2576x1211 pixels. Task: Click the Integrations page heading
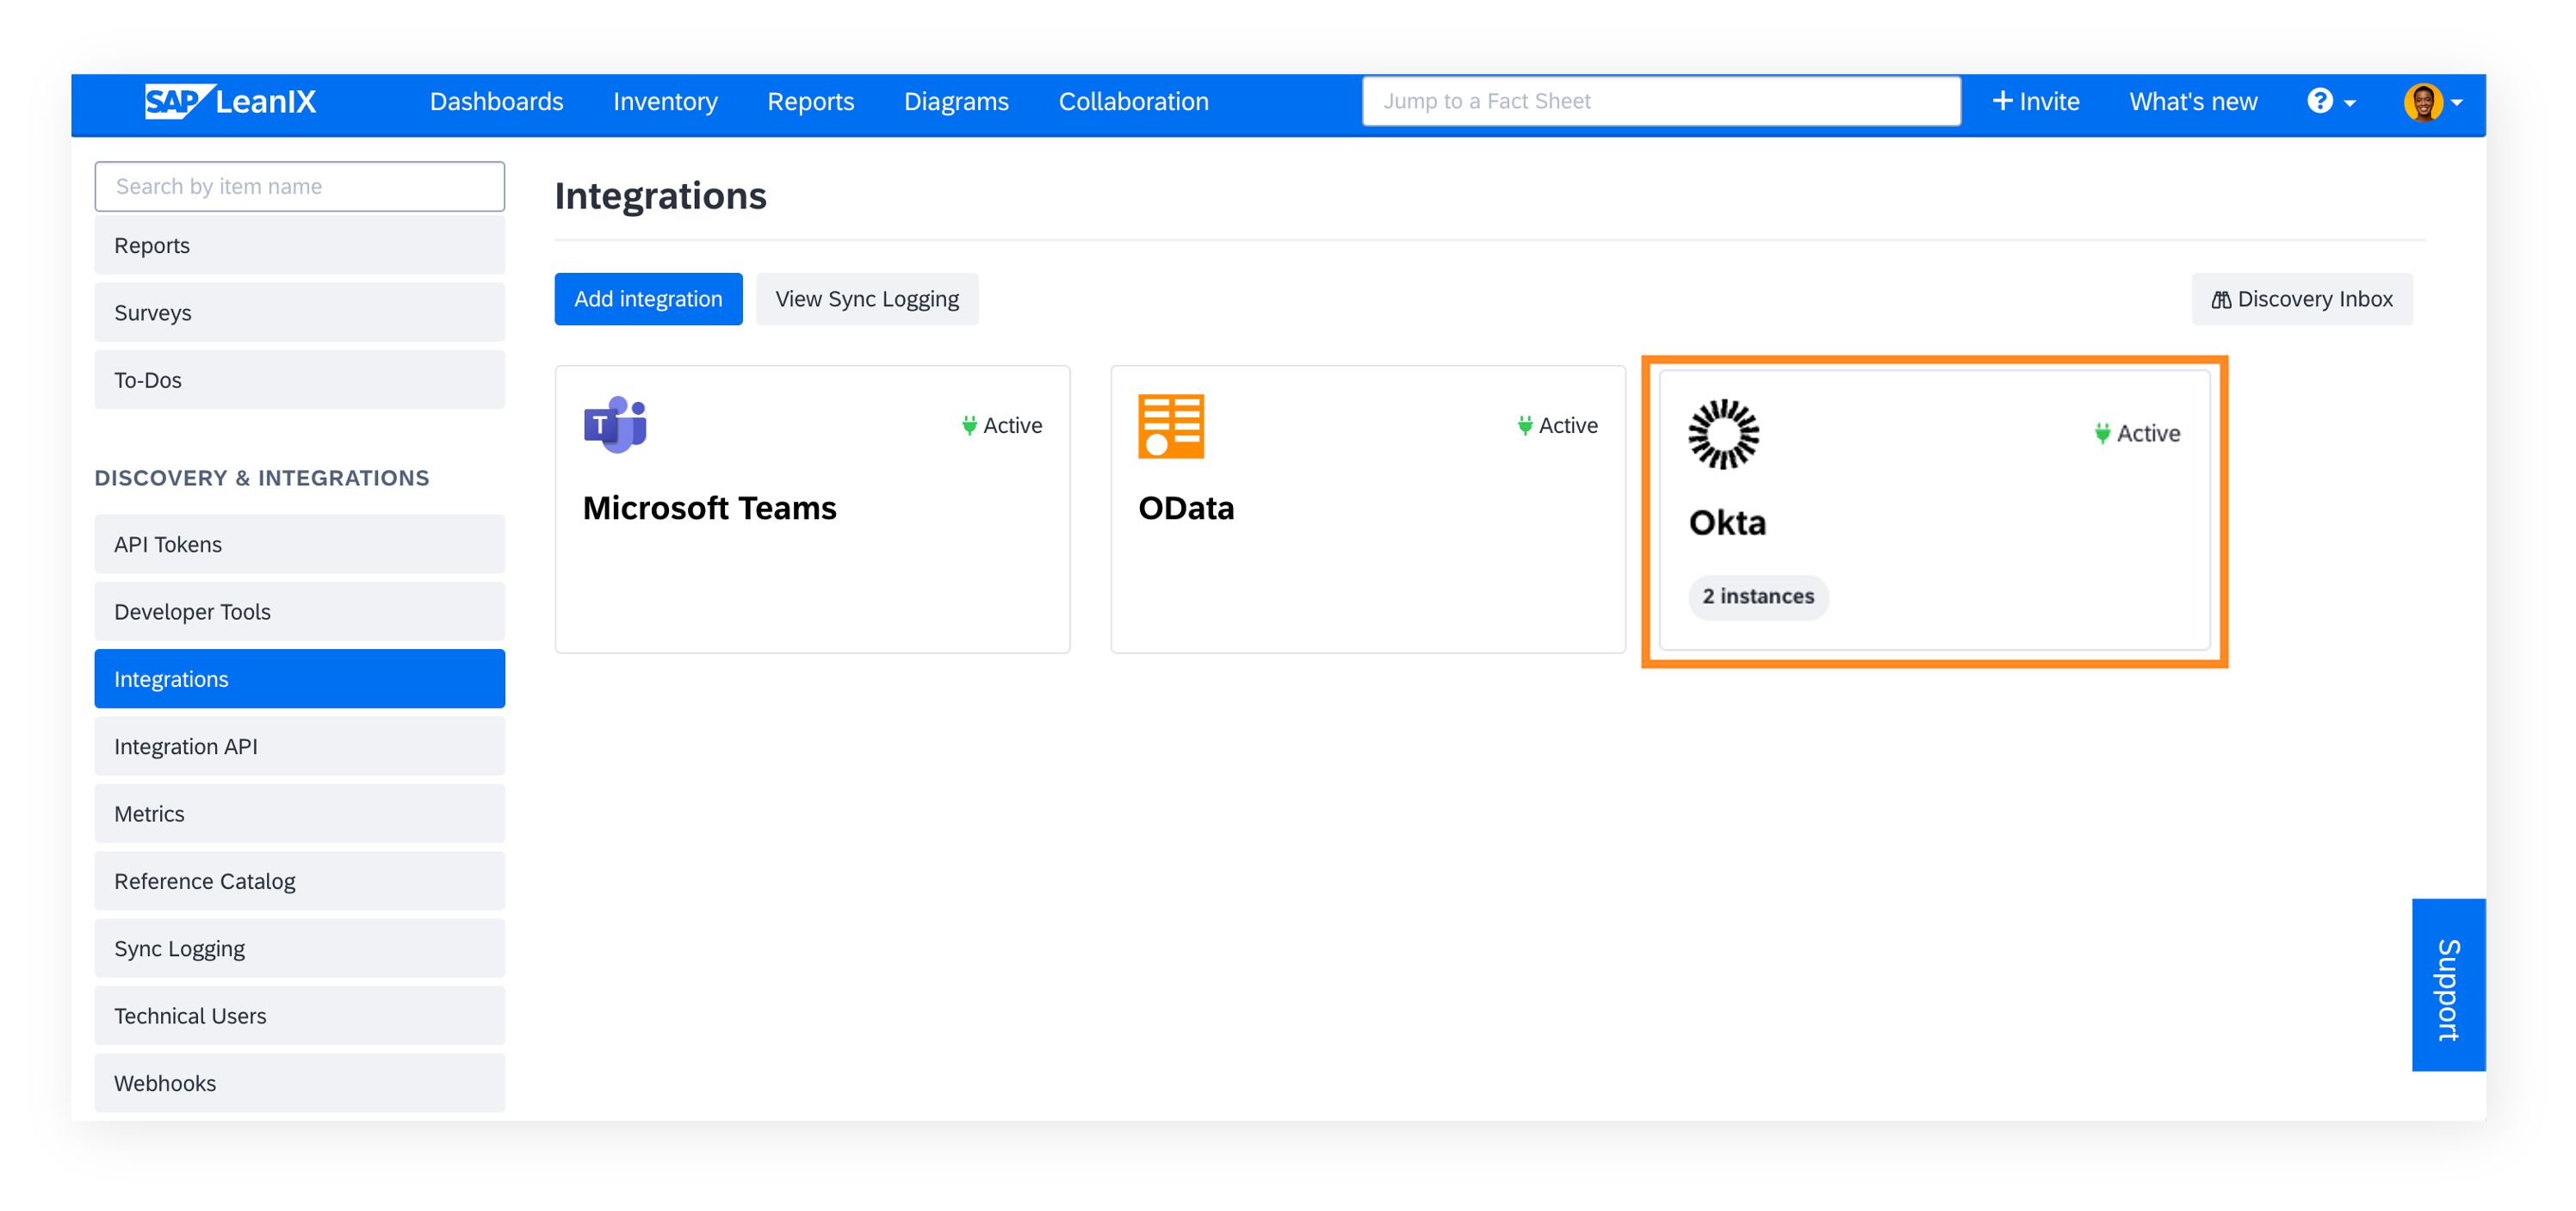[660, 196]
